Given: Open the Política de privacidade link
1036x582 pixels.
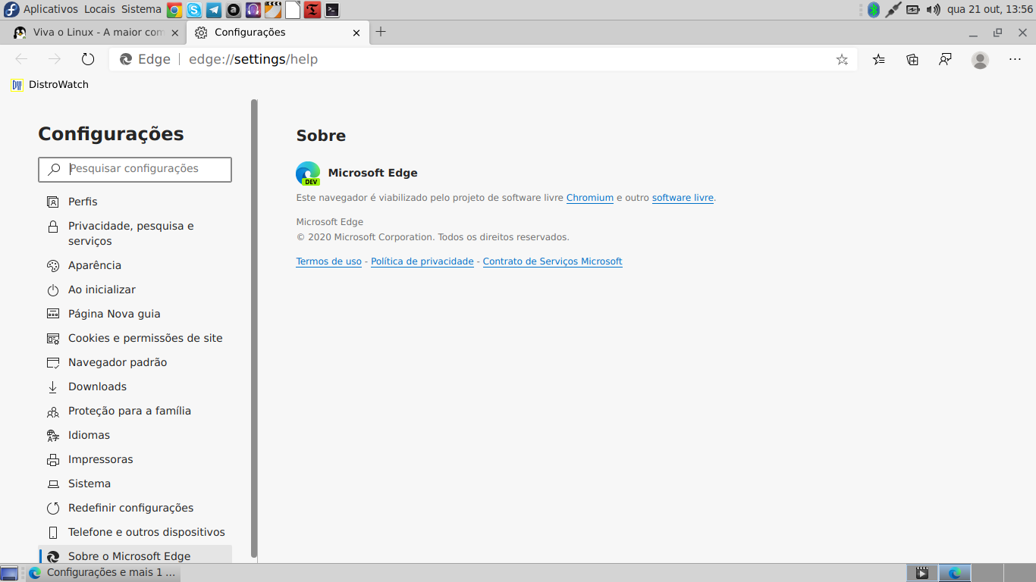Looking at the screenshot, I should (422, 261).
